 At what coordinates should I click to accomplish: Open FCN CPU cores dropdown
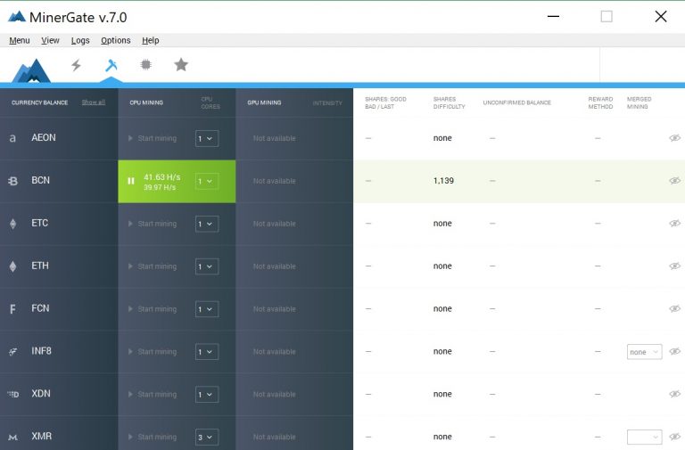coord(207,309)
